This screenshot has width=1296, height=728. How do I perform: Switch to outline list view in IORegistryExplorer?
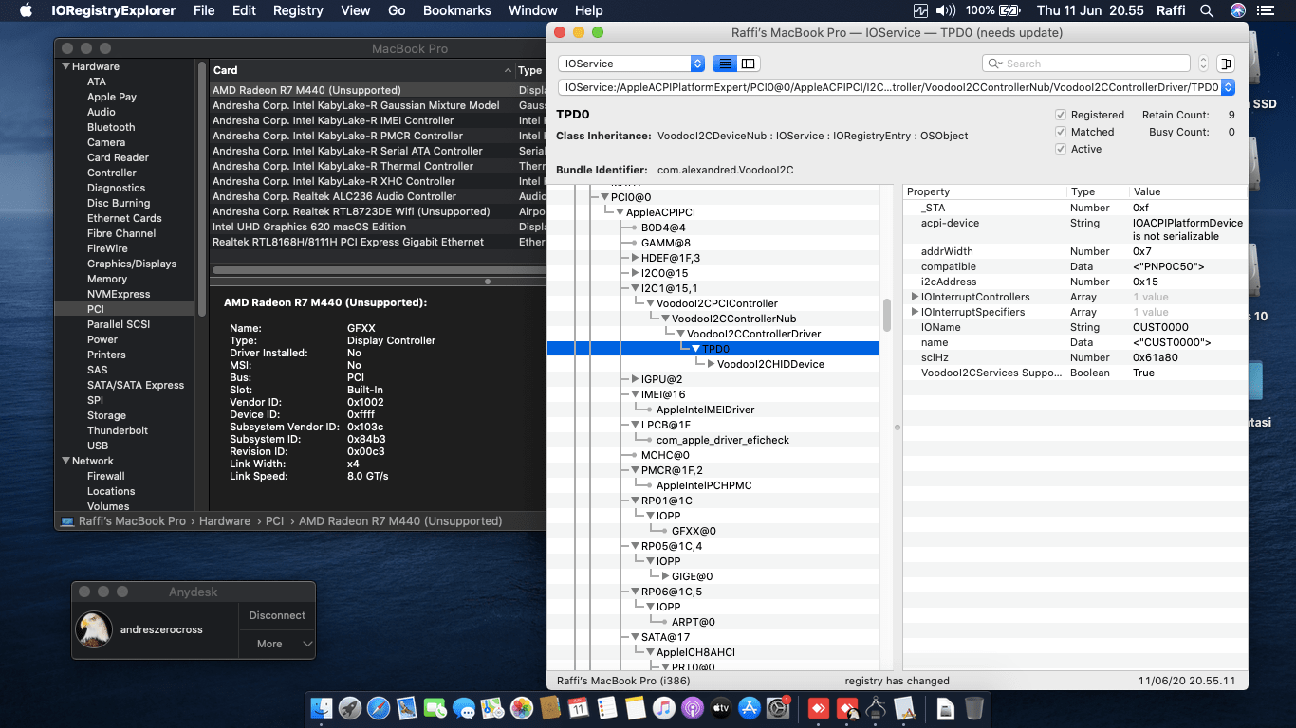[725, 64]
